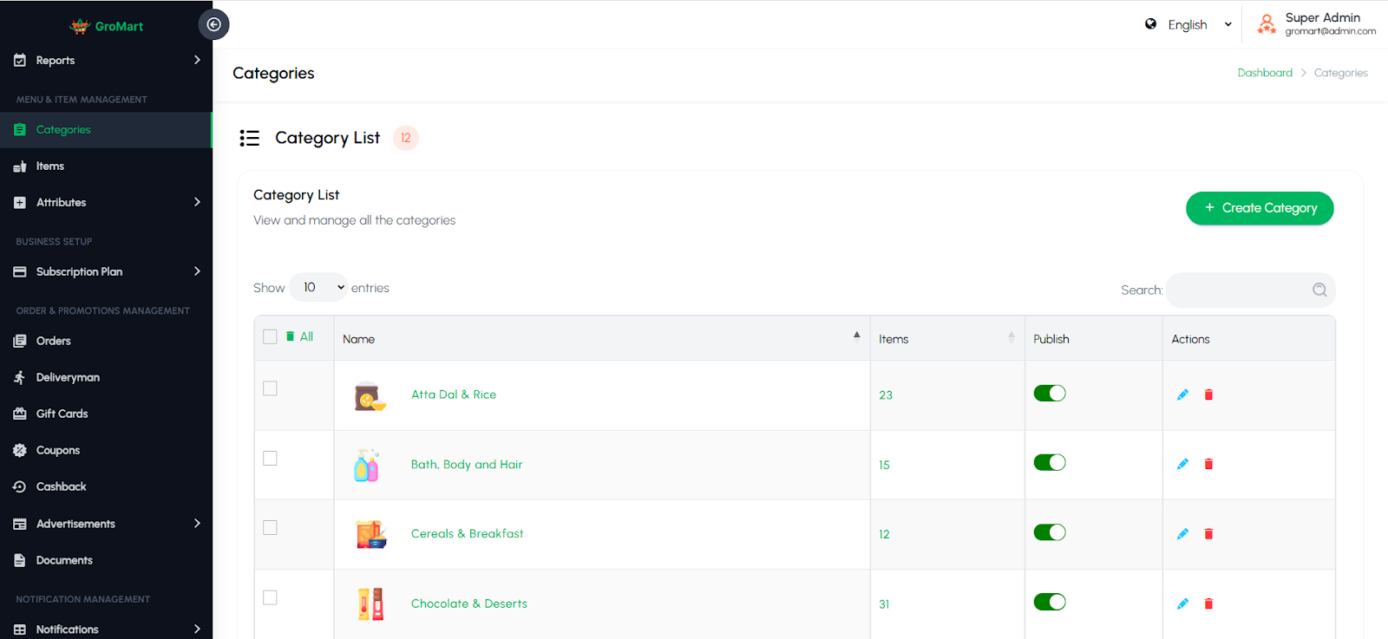This screenshot has height=639, width=1388.
Task: Click the search magnifier icon
Action: [1319, 290]
